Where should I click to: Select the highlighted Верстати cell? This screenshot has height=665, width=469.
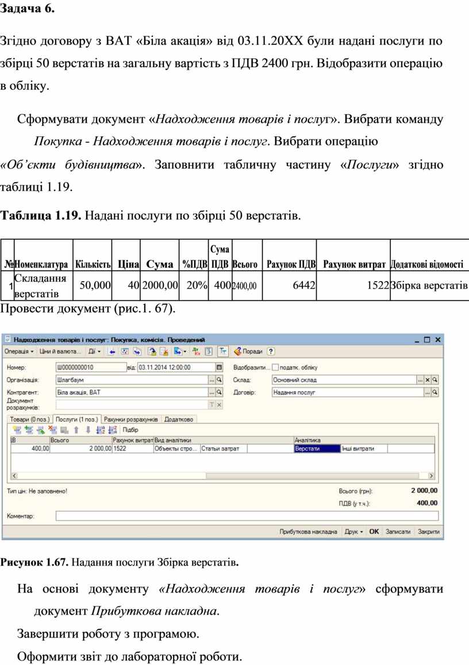(x=317, y=449)
